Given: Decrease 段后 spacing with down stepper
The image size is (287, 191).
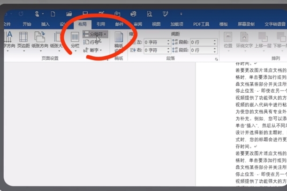Looking at the screenshot, I should [215, 52].
